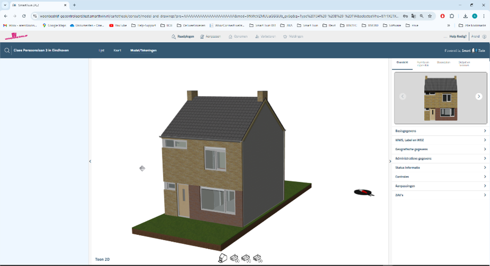Open the Bouwdelen tab
490x266 pixels.
click(x=443, y=62)
